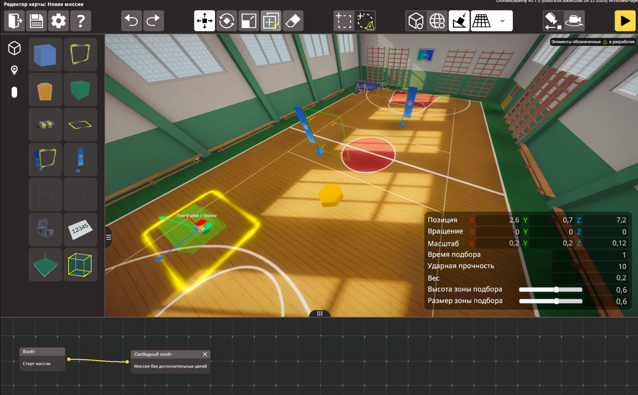Adjust the Высота зоны подбора slider

tap(551, 290)
